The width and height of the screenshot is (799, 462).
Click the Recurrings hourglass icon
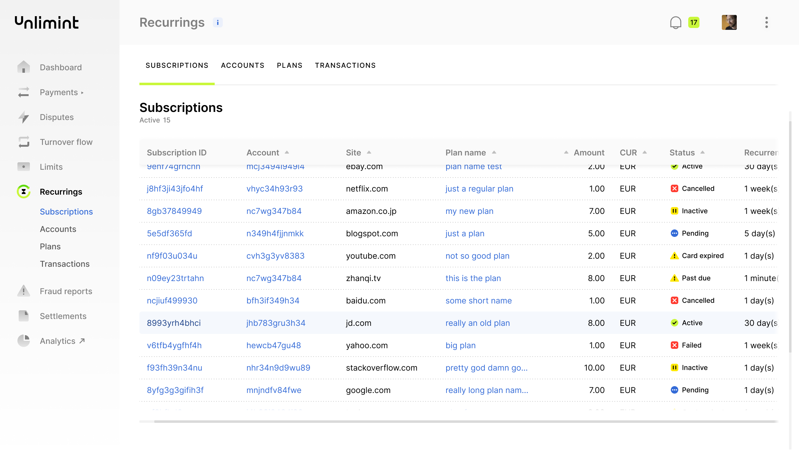23,192
